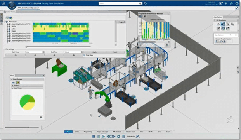
Task: Click the Reset button in Plot Settings
Action: click(x=115, y=52)
